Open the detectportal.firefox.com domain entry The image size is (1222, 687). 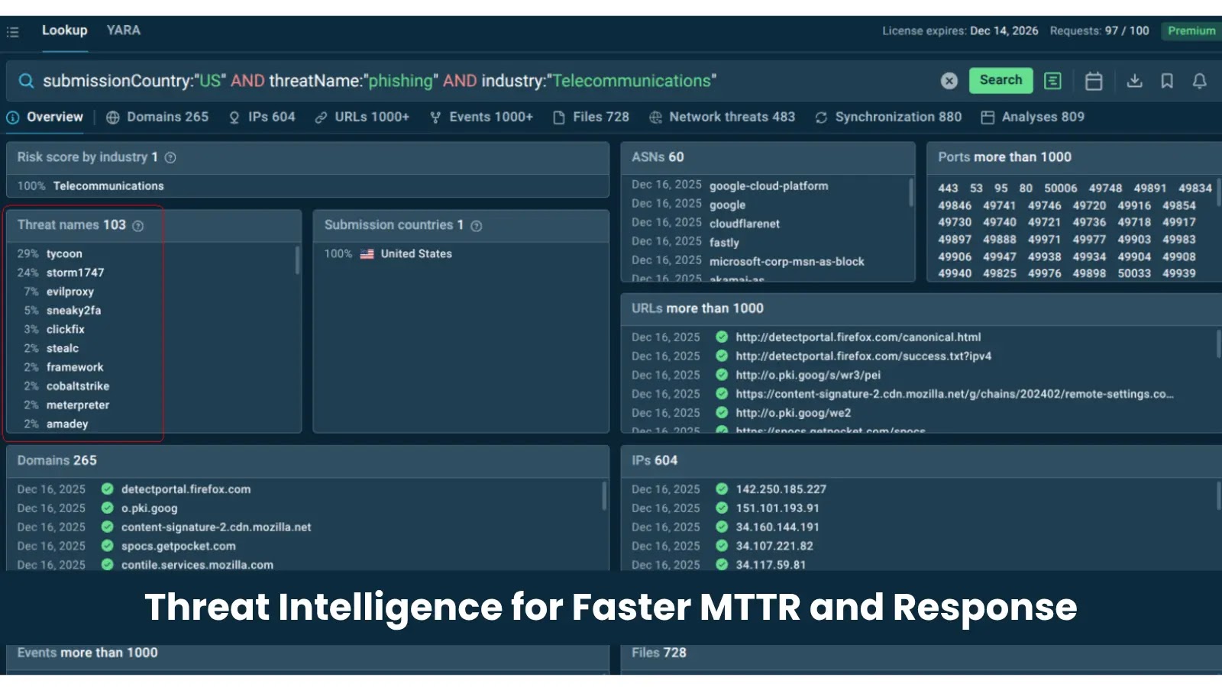point(186,489)
